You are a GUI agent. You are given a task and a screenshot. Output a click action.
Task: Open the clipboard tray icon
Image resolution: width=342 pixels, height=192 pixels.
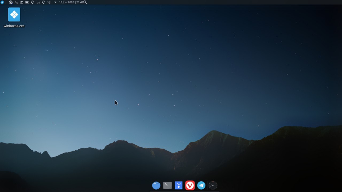(x=22, y=2)
